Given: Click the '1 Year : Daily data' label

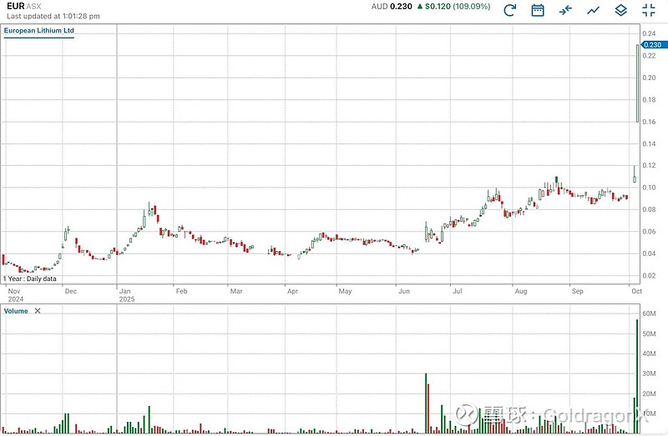Looking at the screenshot, I should click(30, 278).
